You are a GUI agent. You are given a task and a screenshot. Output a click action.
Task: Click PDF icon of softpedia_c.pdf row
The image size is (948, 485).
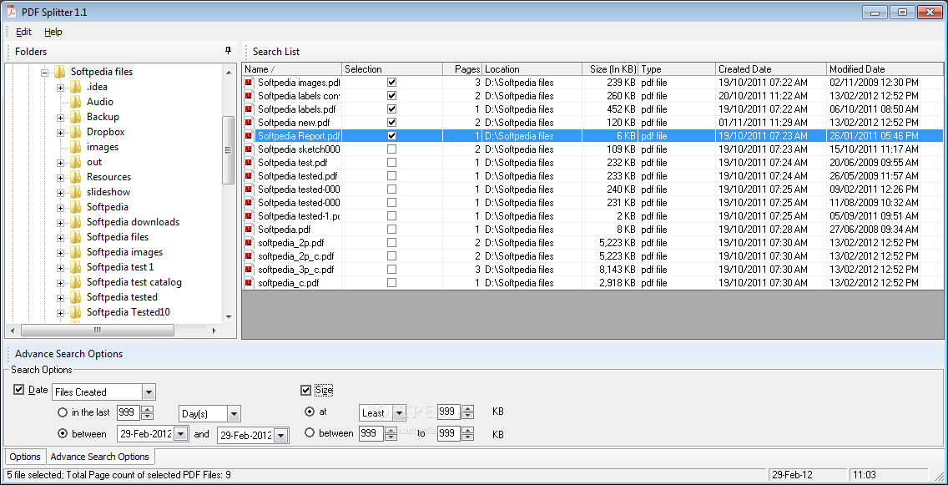click(249, 282)
